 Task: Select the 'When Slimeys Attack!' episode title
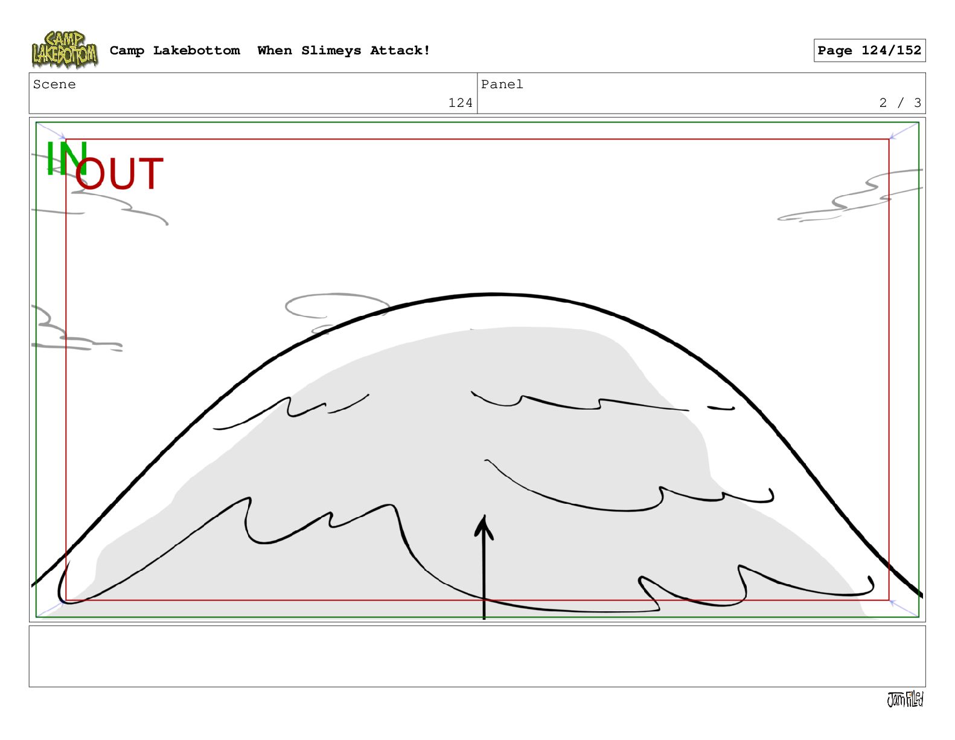point(343,51)
